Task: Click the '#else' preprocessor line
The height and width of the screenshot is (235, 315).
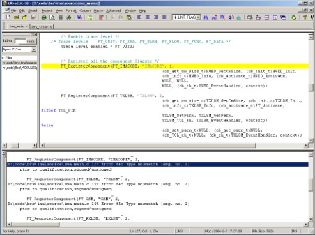Action: point(47,125)
